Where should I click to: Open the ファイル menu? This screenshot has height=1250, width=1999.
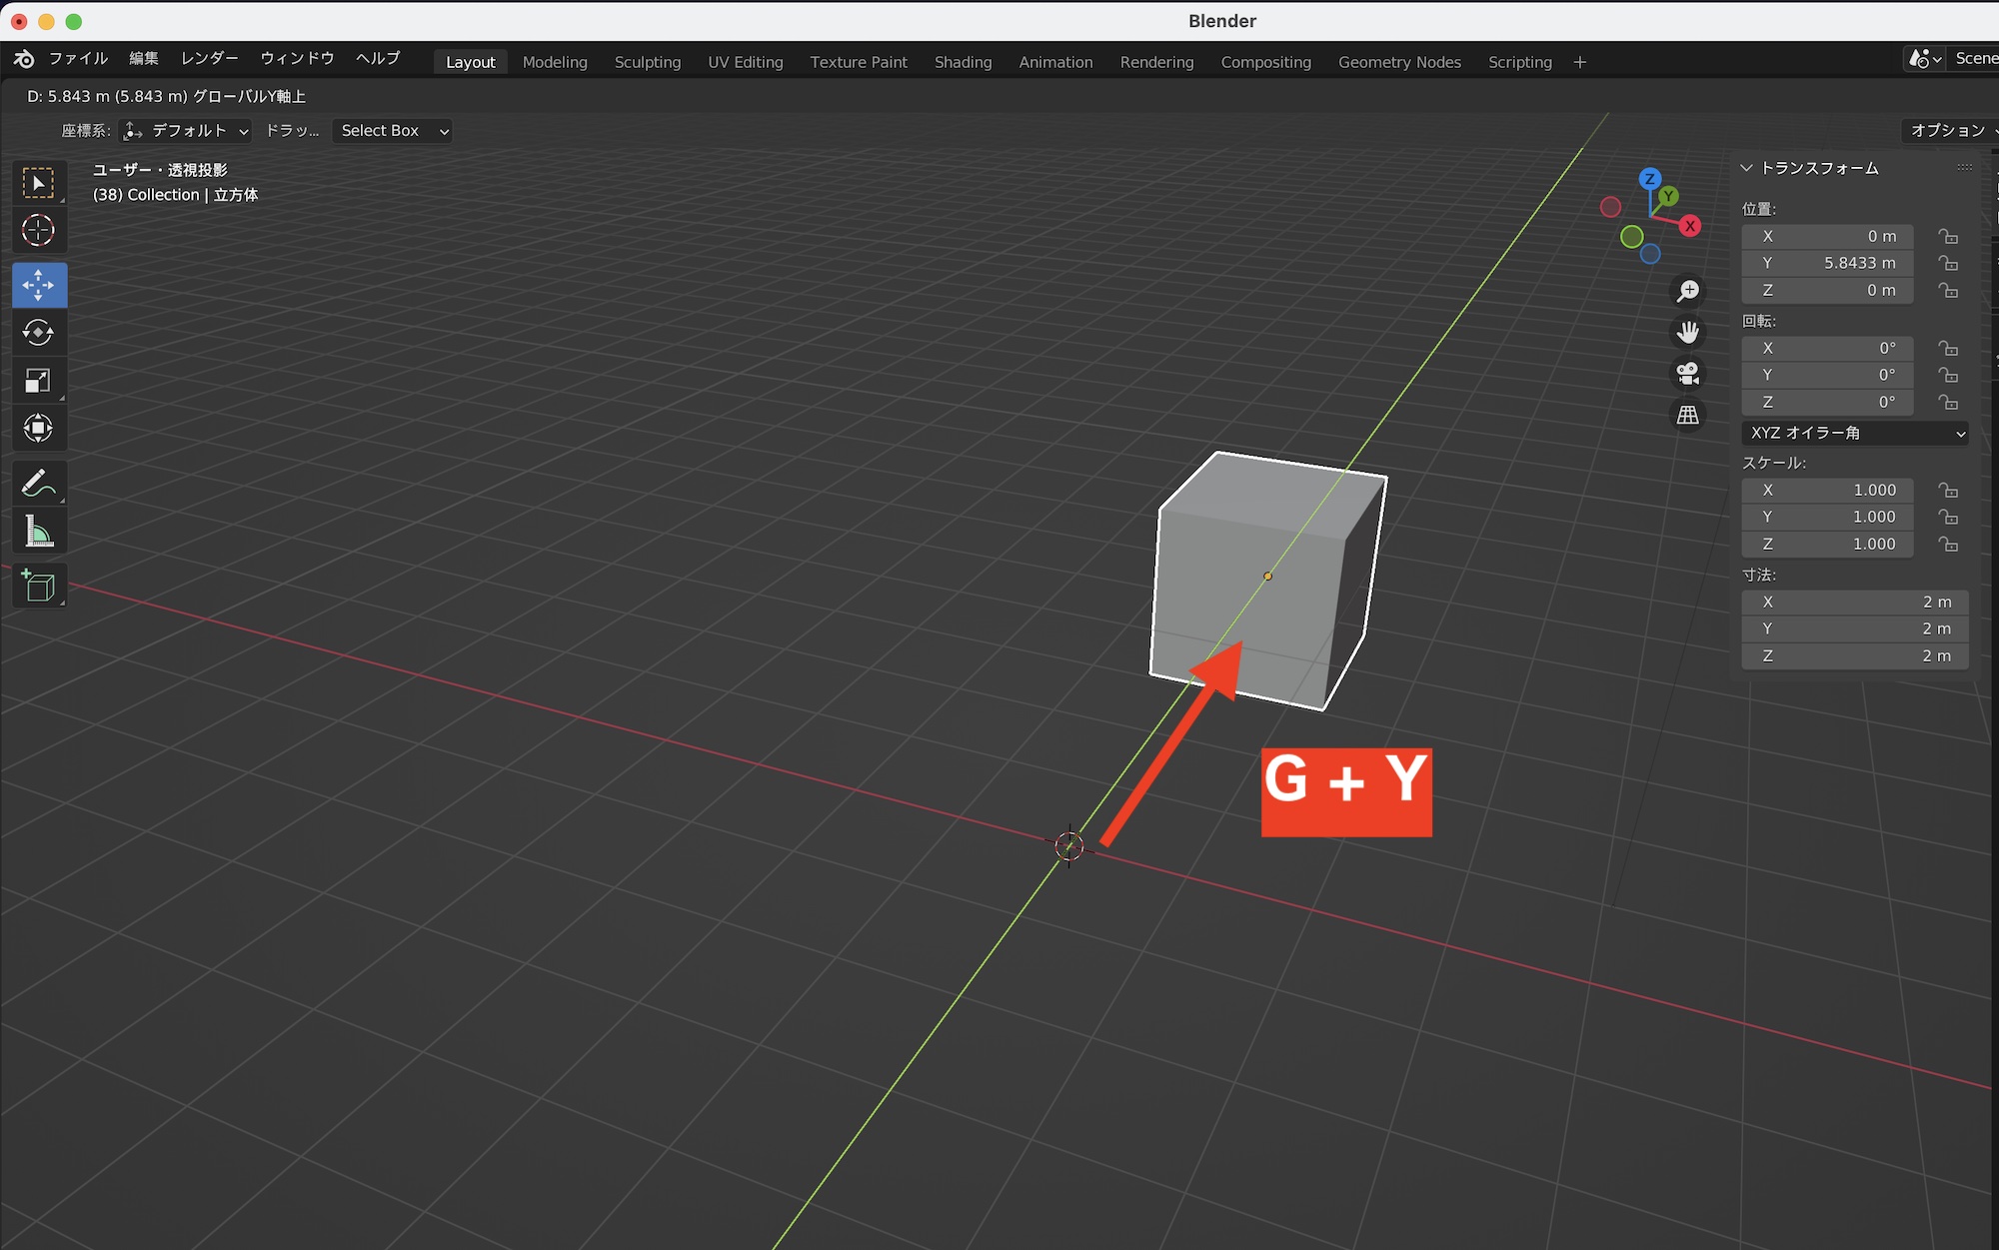78,59
